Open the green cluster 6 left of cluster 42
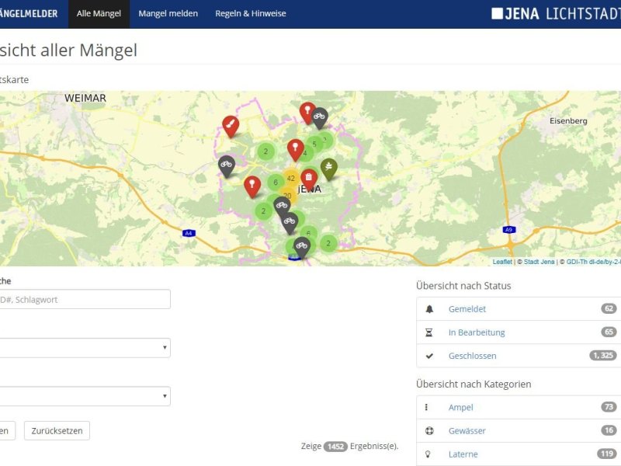 [276, 183]
